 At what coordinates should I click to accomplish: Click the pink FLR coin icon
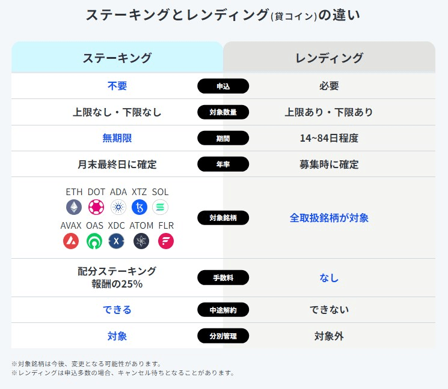click(166, 241)
